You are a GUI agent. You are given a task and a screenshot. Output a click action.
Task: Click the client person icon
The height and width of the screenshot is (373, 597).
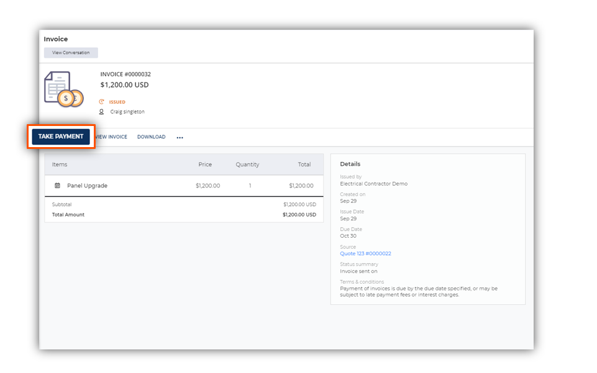tap(102, 112)
